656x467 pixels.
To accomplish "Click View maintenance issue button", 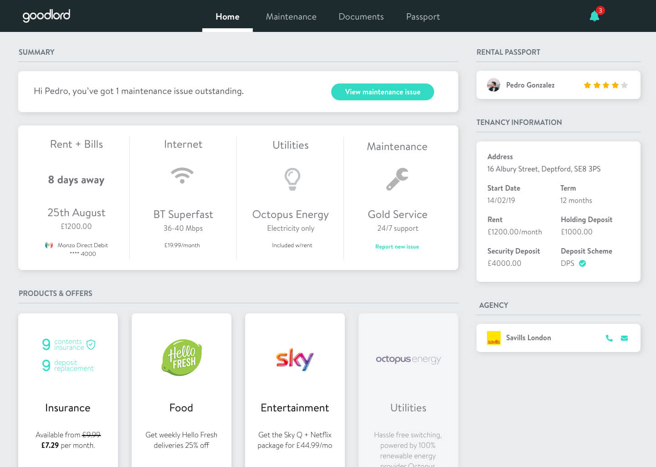I will (x=383, y=92).
